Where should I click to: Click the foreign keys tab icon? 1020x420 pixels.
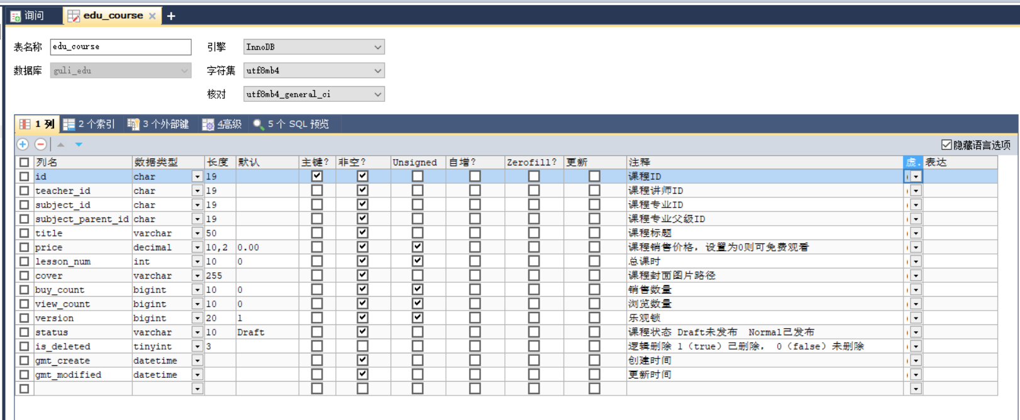coord(133,124)
